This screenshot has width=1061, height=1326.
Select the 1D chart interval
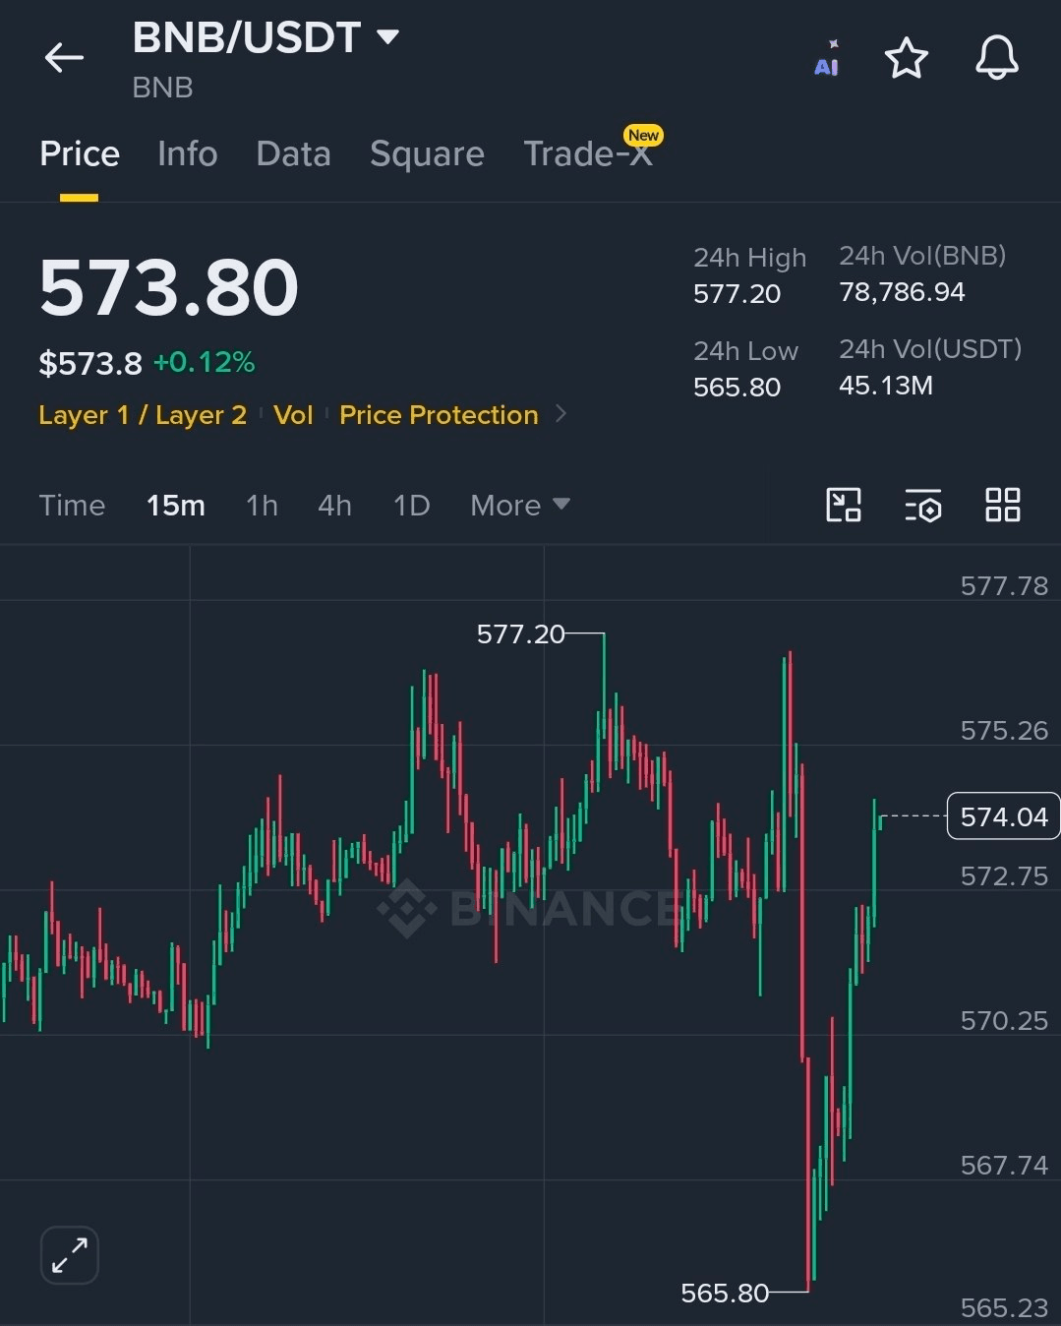[x=411, y=505]
